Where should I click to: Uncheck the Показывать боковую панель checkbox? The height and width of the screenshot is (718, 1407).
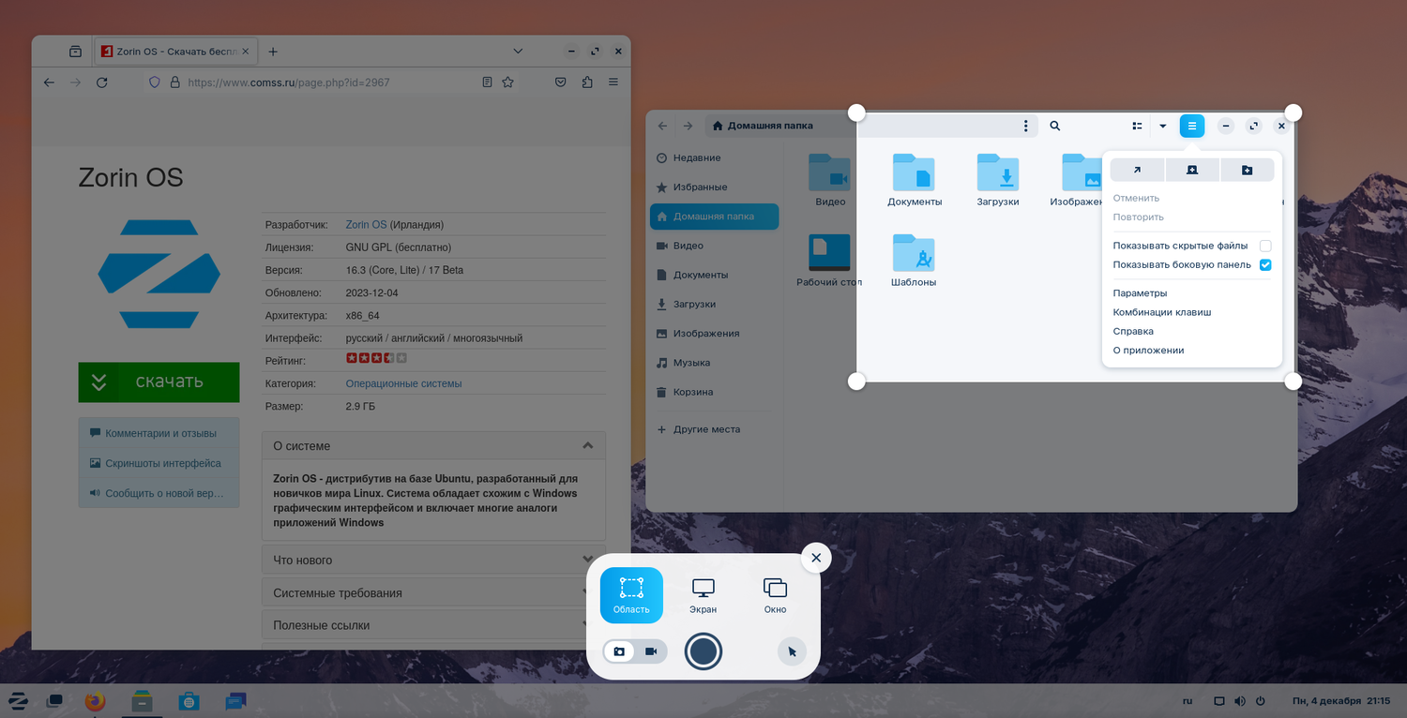(1265, 264)
